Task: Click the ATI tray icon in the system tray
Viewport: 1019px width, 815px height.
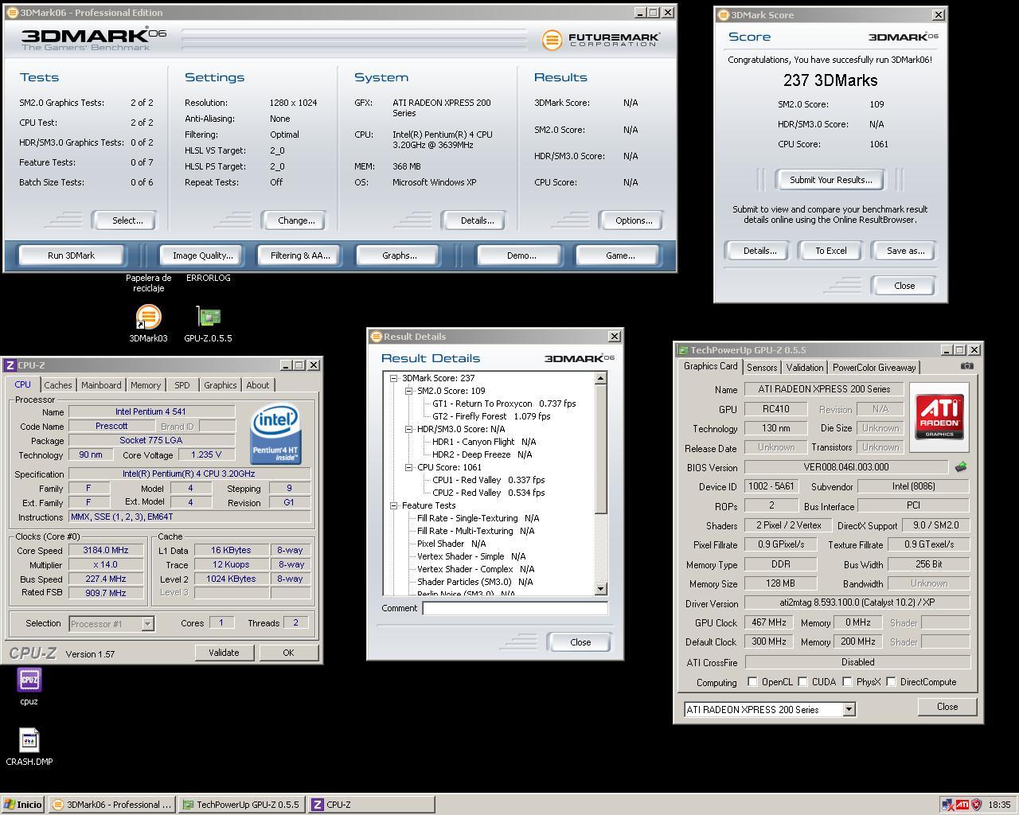Action: click(x=962, y=805)
